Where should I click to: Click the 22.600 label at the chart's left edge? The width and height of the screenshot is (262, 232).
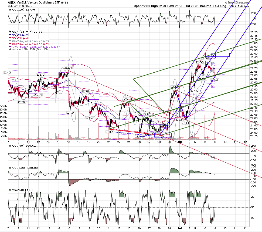pyautogui.click(x=8, y=73)
